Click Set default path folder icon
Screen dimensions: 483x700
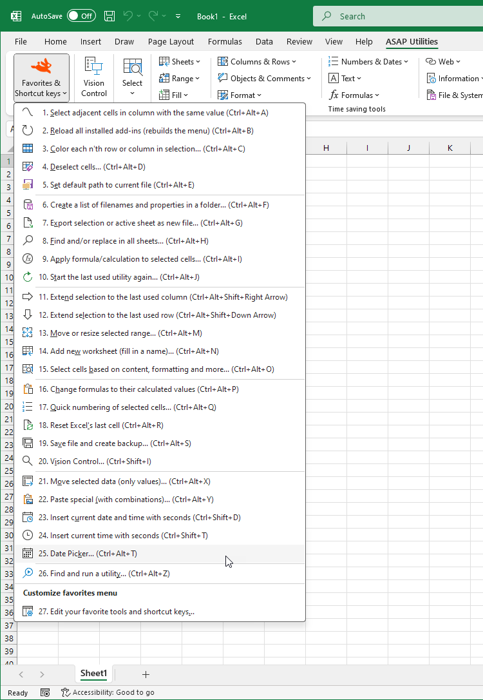coord(28,185)
